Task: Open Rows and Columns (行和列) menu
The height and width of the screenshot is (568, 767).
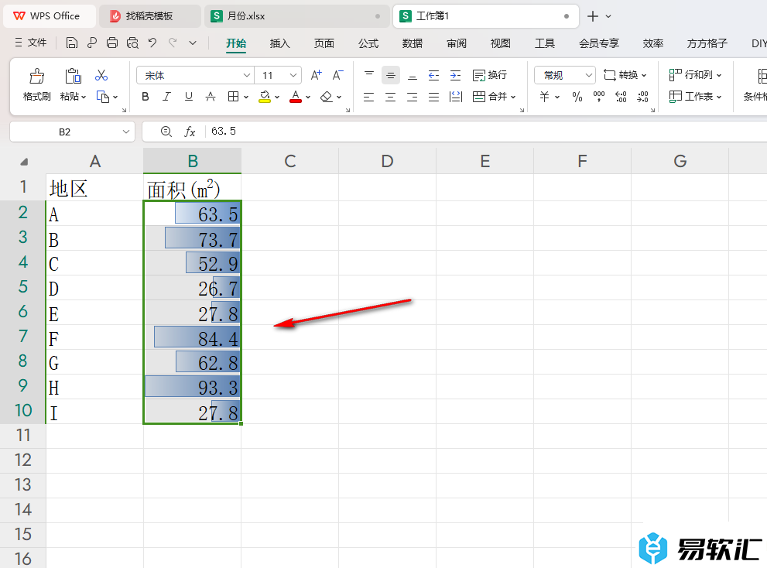Action: pos(695,75)
